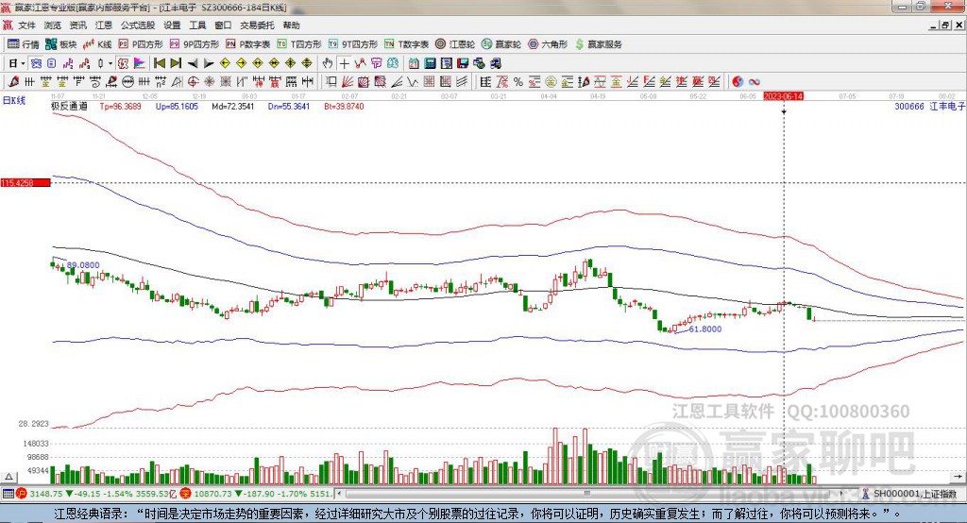Open the 江恩 menu
Viewport: 967px width, 523px height.
(103, 25)
